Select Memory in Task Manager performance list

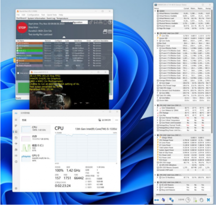coord(36,138)
